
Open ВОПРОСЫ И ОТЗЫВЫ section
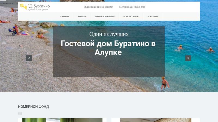[105, 17]
